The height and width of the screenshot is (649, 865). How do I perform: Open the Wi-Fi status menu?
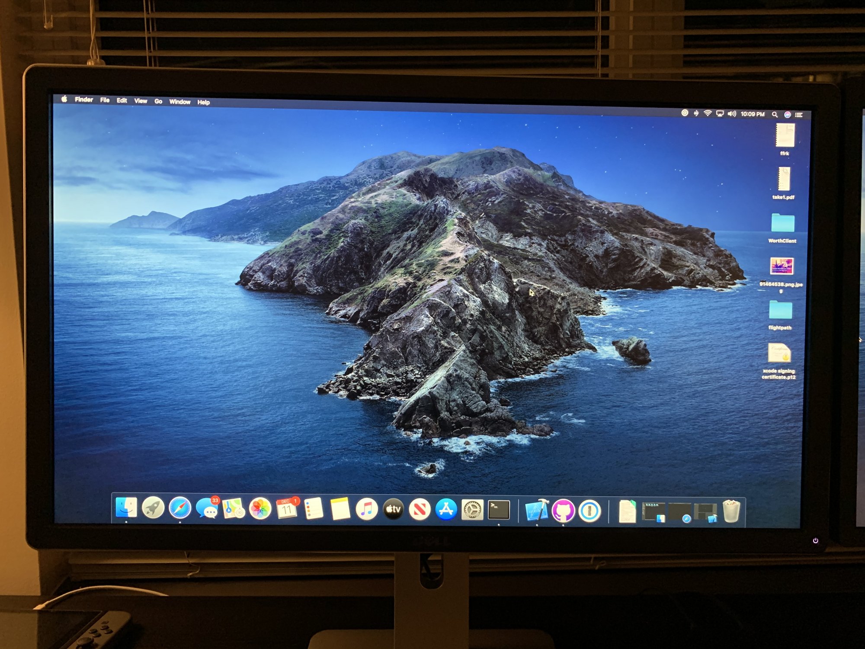[x=708, y=113]
